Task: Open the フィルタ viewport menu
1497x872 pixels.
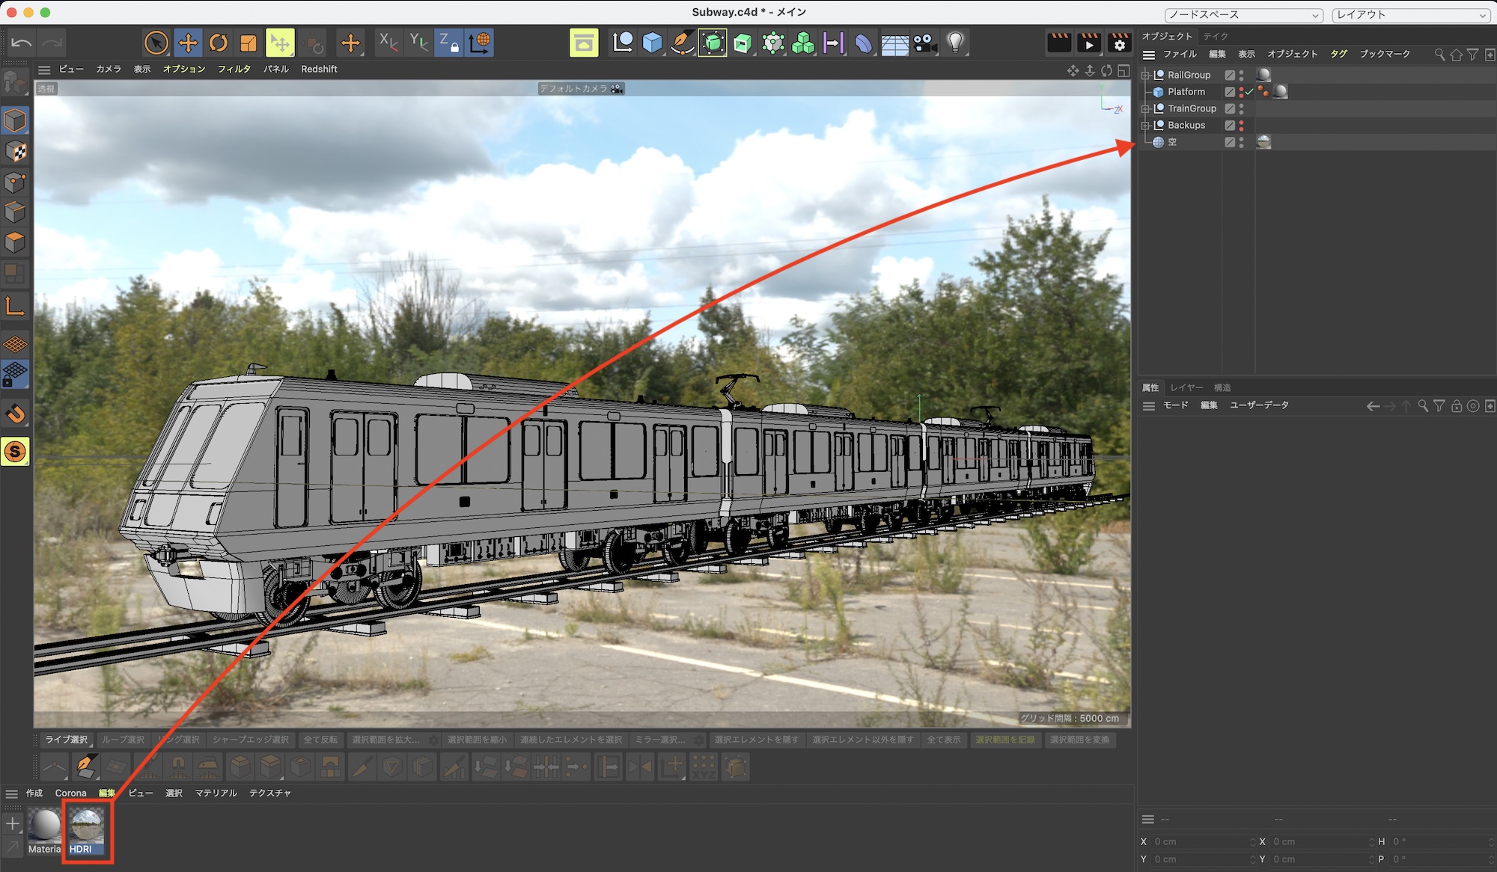Action: 234,69
